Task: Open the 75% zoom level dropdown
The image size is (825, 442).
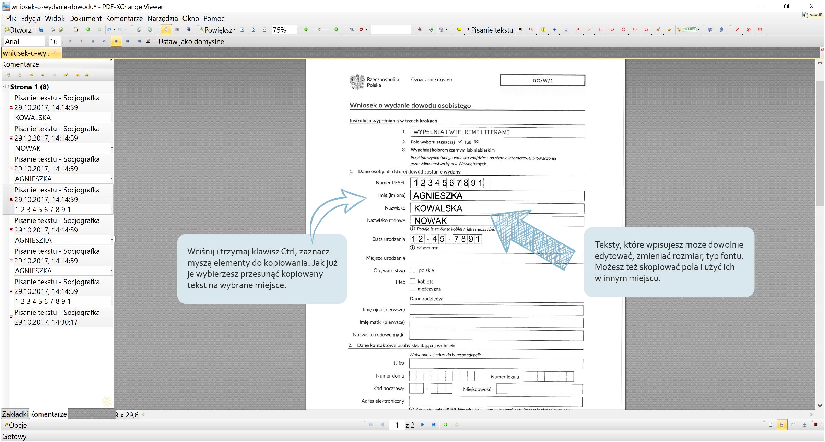Action: tap(299, 30)
